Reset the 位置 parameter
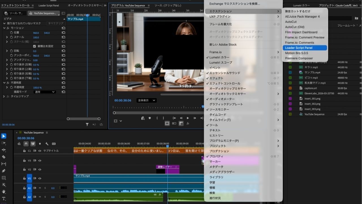Image resolution: width=362 pixels, height=204 pixels. [63, 33]
